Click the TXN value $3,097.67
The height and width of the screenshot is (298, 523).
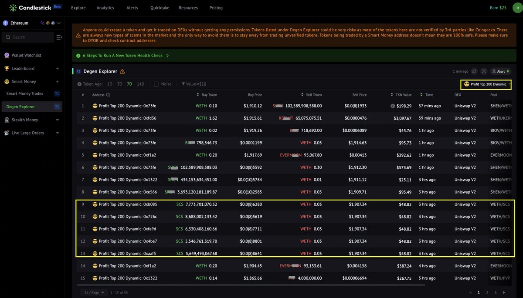coord(403,118)
